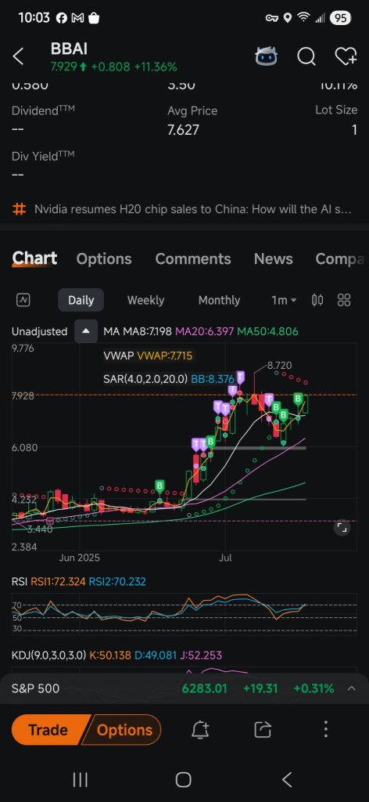The image size is (369, 802).
Task: Open the Company tab
Action: 341,258
